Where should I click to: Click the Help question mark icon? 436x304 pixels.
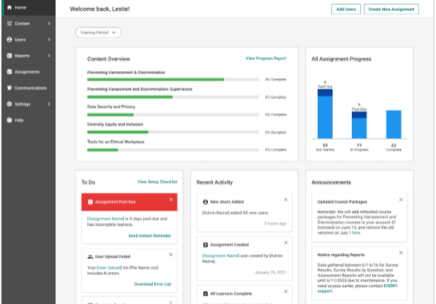10,120
